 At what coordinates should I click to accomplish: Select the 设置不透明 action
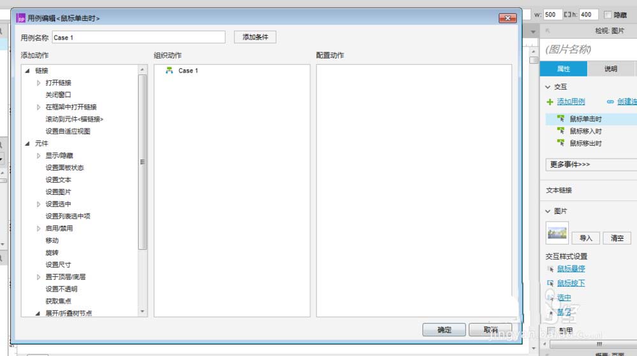[x=61, y=289]
